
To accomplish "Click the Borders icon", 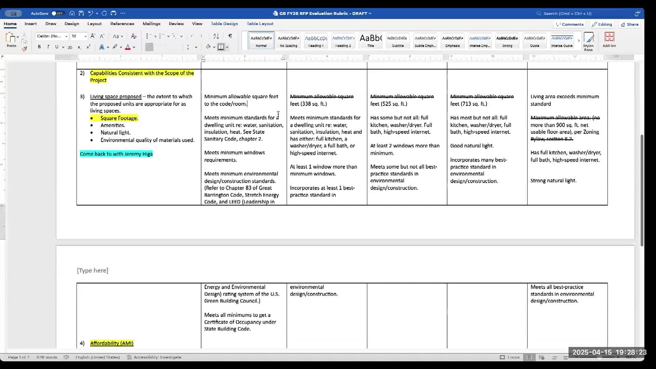I will (x=221, y=47).
